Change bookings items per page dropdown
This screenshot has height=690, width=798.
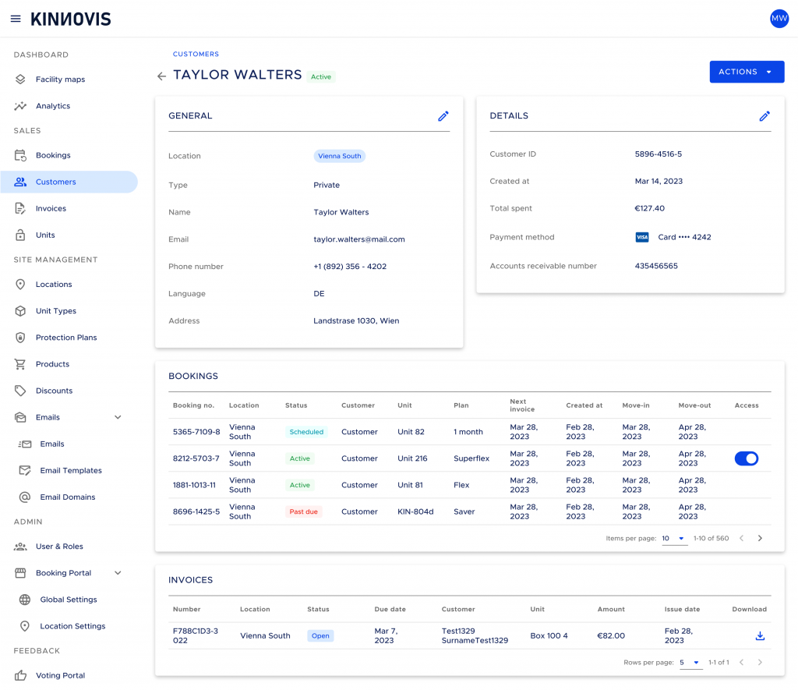tap(674, 538)
